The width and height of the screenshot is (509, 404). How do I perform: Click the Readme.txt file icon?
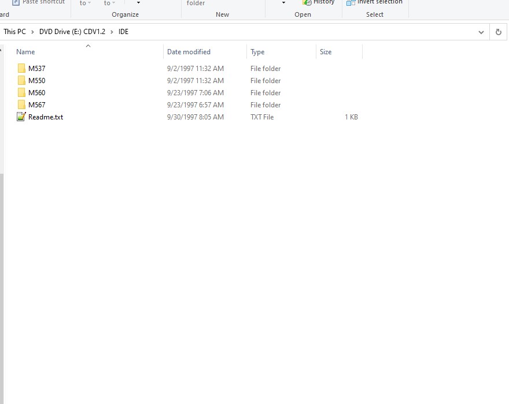(x=21, y=117)
